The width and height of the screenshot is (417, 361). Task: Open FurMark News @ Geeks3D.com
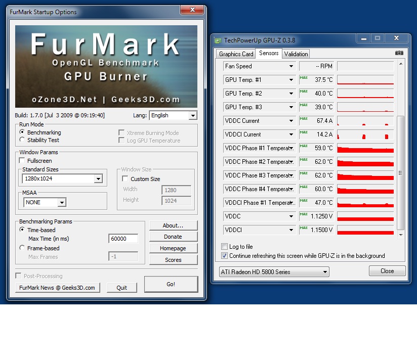coord(58,288)
